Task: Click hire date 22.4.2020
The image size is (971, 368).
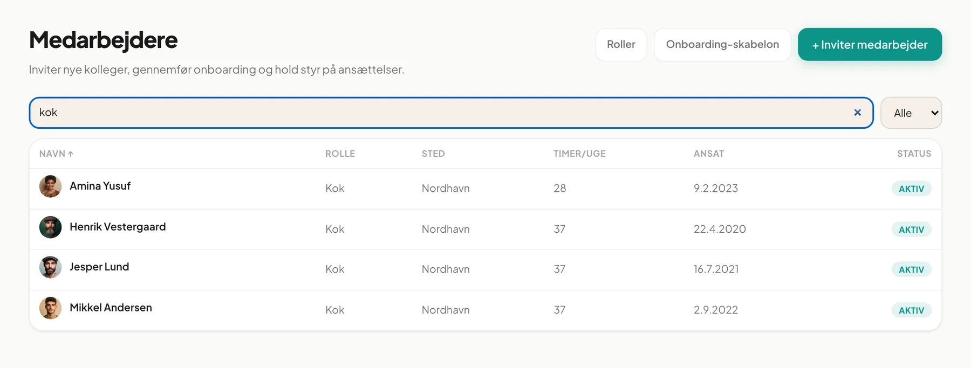Action: coord(720,229)
